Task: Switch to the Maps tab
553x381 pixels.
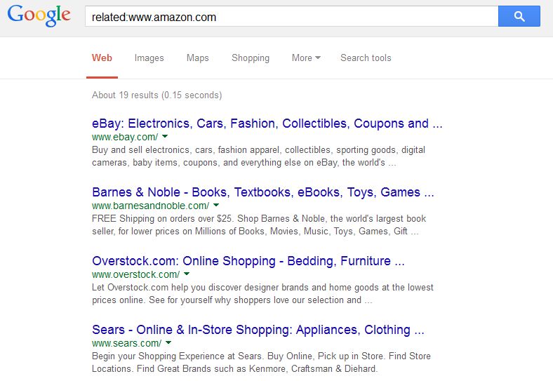Action: 197,58
